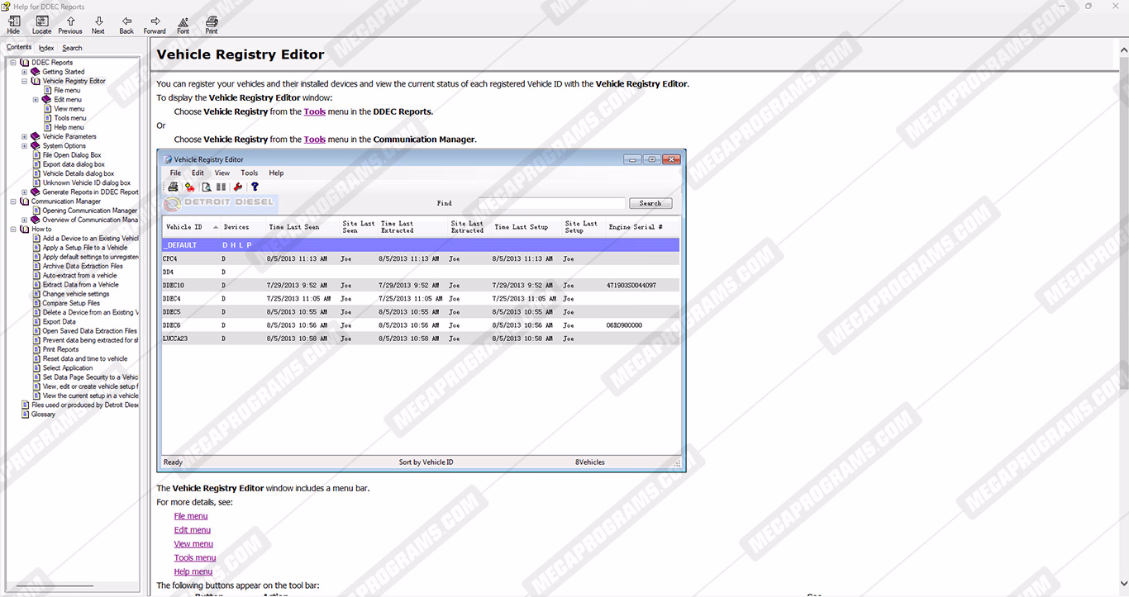Expand the System Options node
1129x597 pixels.
coord(25,146)
